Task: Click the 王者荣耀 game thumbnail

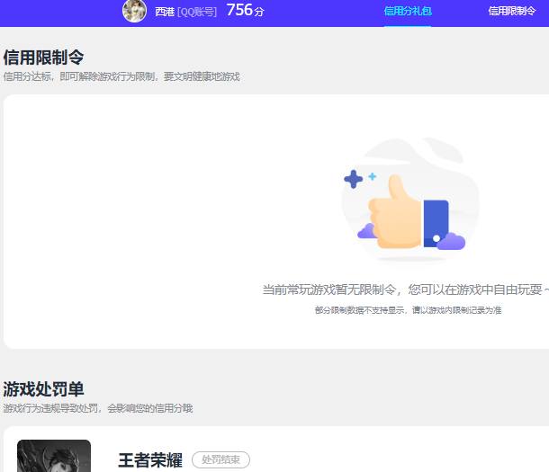Action: coord(54,456)
